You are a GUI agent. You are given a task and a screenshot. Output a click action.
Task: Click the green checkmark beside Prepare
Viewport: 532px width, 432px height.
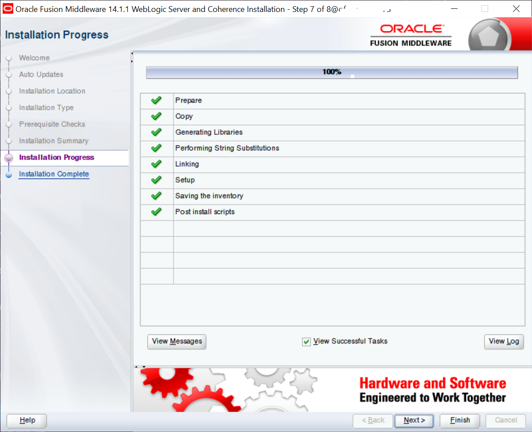pyautogui.click(x=156, y=100)
